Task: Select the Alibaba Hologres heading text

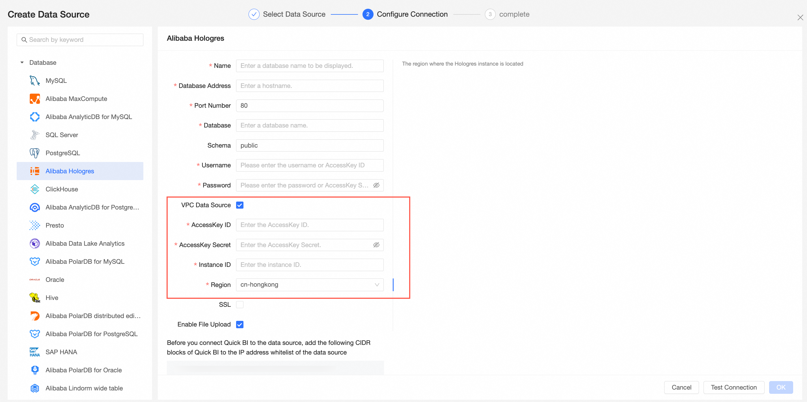Action: 195,38
